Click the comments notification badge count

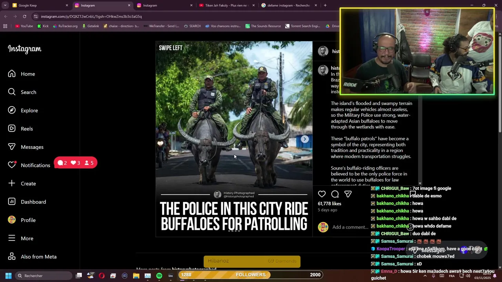[62, 163]
